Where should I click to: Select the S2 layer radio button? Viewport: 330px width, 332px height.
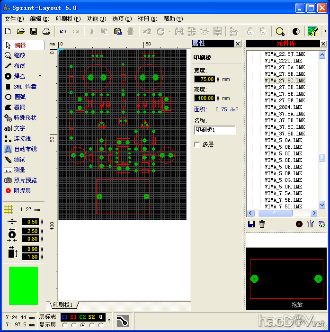[91, 325]
